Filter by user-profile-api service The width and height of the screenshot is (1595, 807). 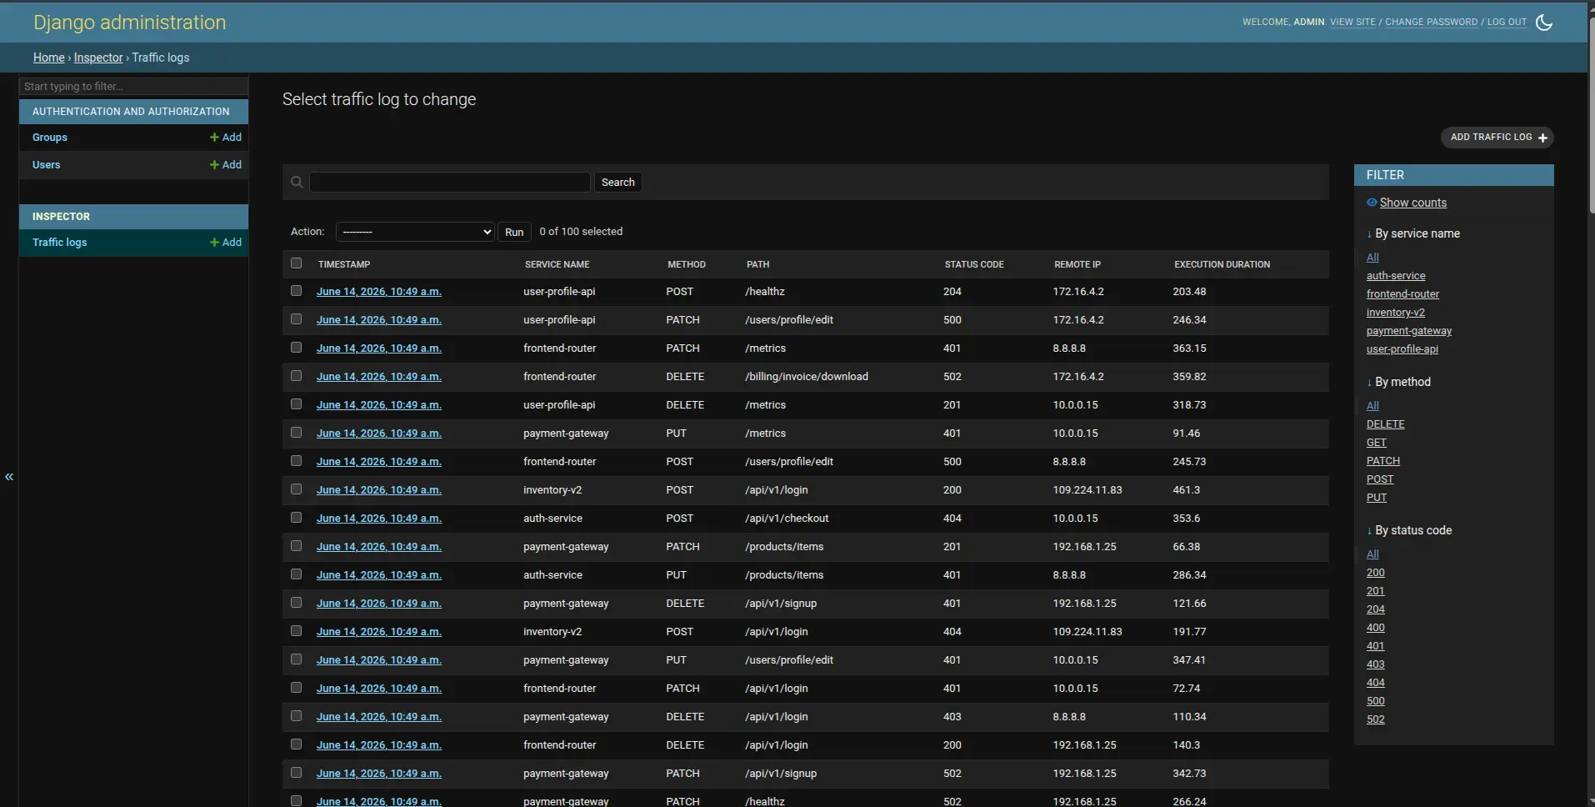click(x=1402, y=349)
